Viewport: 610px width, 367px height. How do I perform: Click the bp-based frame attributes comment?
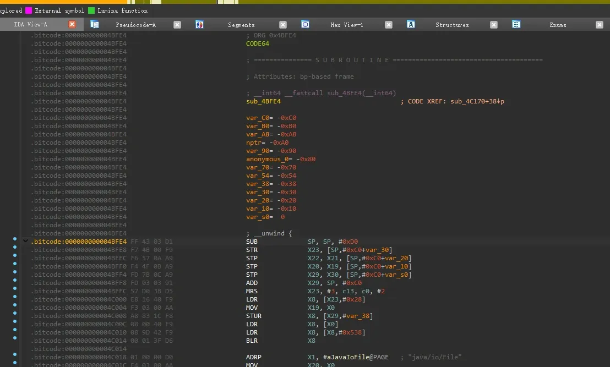tap(300, 76)
